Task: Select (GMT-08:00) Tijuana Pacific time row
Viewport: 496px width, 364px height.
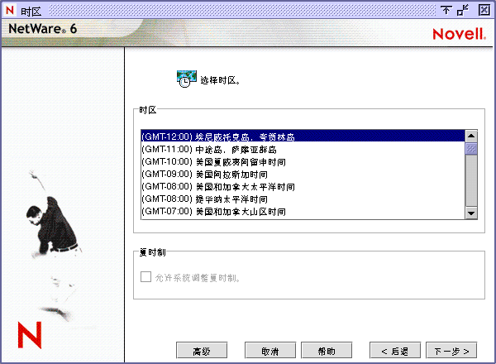Action: [303, 199]
